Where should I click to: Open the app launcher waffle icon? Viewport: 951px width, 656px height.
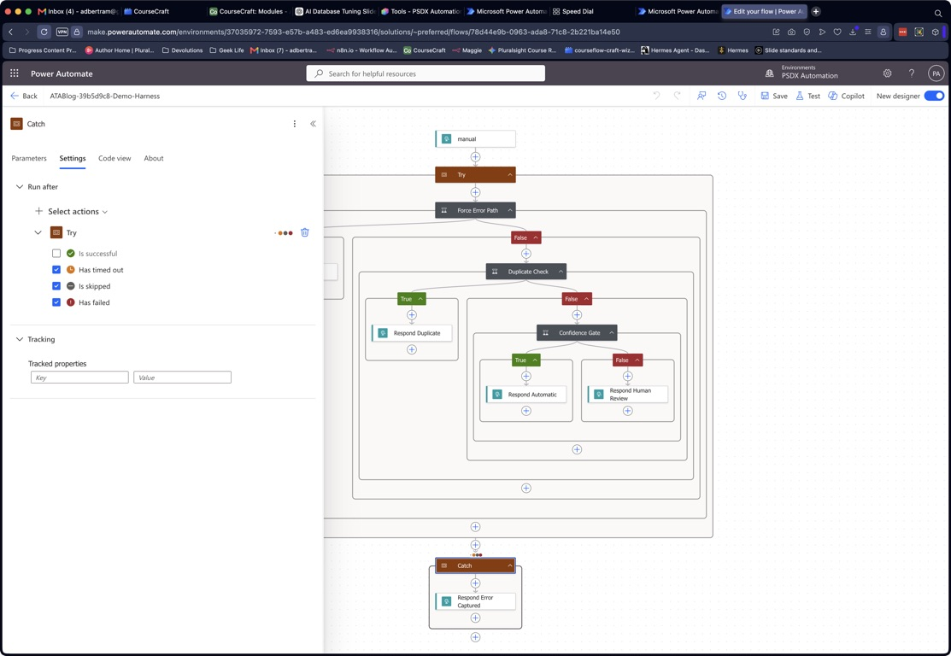point(15,73)
